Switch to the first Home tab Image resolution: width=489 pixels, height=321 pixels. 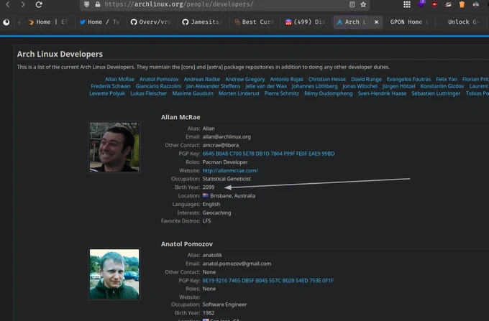coord(47,22)
